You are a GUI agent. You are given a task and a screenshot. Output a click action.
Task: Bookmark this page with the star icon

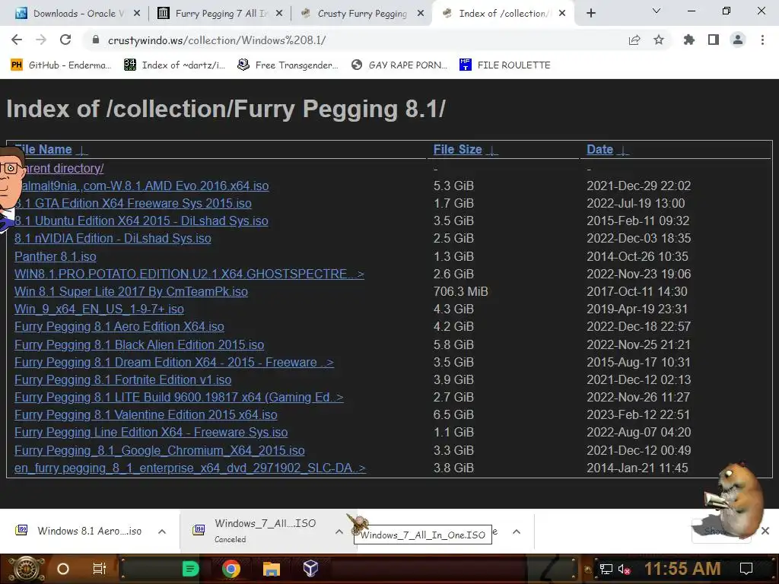click(x=659, y=40)
